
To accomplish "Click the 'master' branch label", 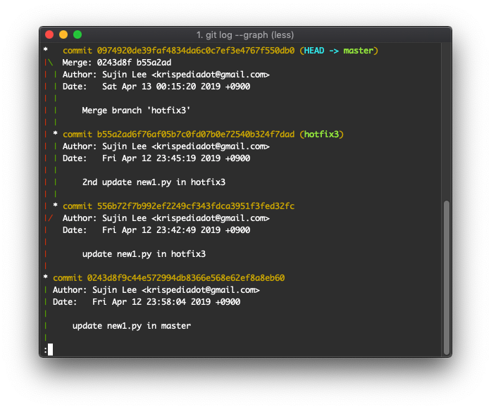I will tap(359, 51).
